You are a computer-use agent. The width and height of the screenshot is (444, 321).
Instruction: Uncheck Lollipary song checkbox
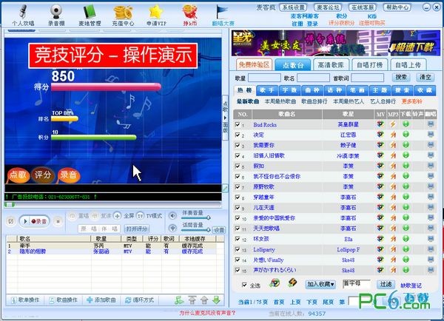pos(238,249)
